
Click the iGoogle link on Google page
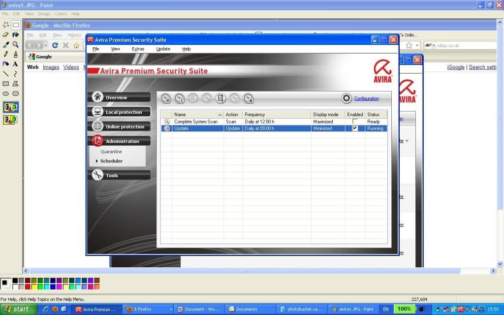click(456, 67)
